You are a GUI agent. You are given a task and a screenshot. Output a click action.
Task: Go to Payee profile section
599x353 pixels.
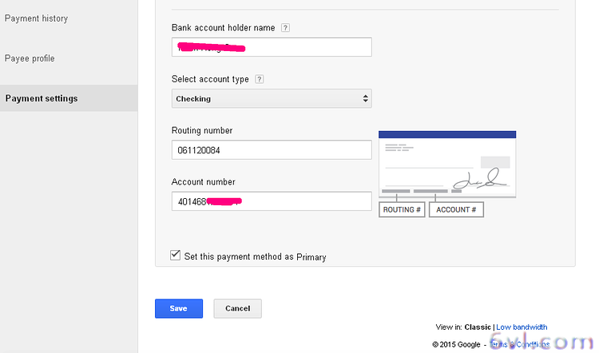click(30, 58)
